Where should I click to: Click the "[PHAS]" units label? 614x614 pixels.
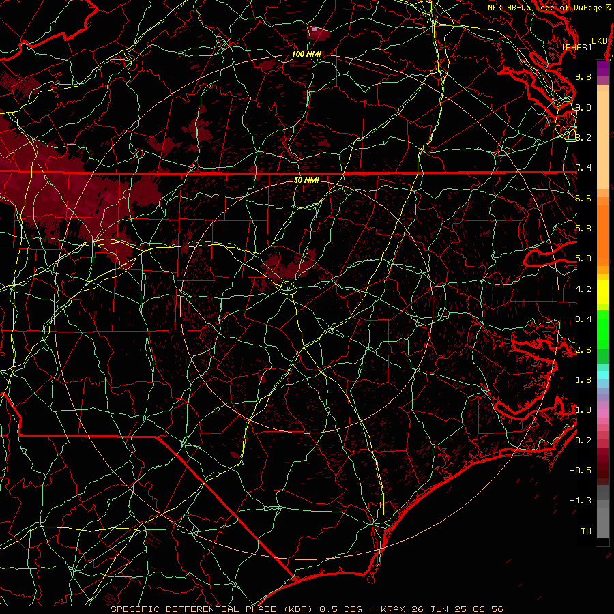pos(576,47)
